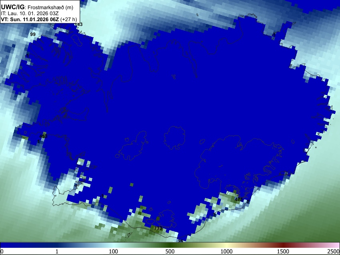The image size is (340, 255).
Task: Click the map value '453'
Action: tap(43, 136)
